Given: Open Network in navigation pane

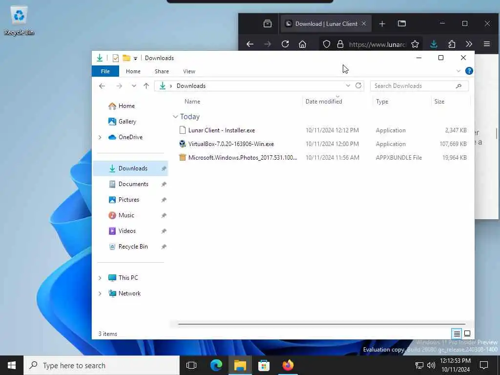Looking at the screenshot, I should [x=129, y=293].
